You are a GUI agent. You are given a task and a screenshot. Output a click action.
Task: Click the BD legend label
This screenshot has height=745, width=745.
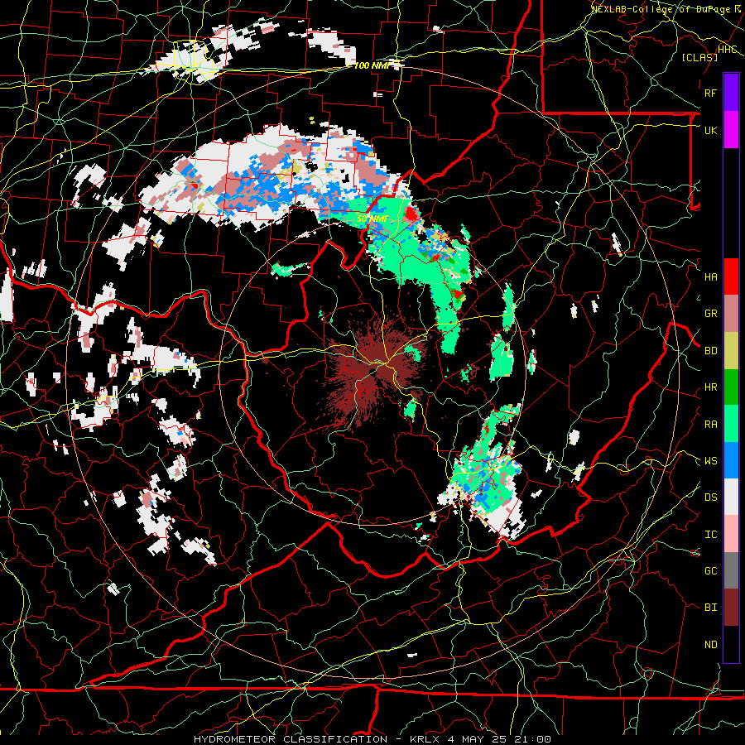[x=710, y=351]
